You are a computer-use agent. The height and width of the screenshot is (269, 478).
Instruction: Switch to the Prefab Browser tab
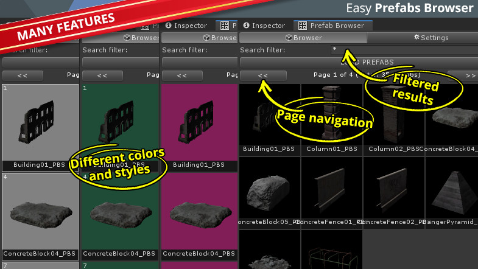[x=333, y=26]
